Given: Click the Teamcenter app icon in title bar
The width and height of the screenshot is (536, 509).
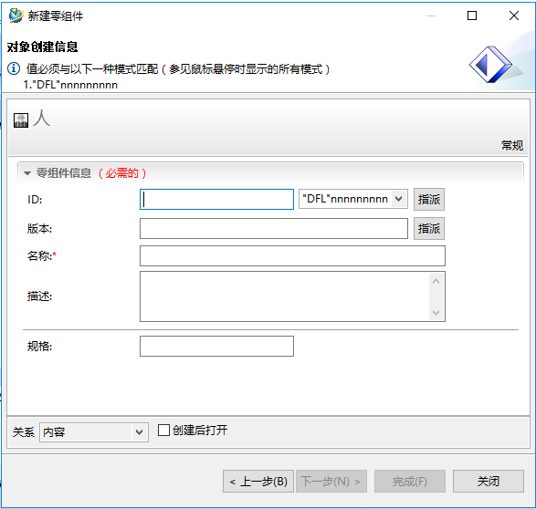Looking at the screenshot, I should pos(16,16).
